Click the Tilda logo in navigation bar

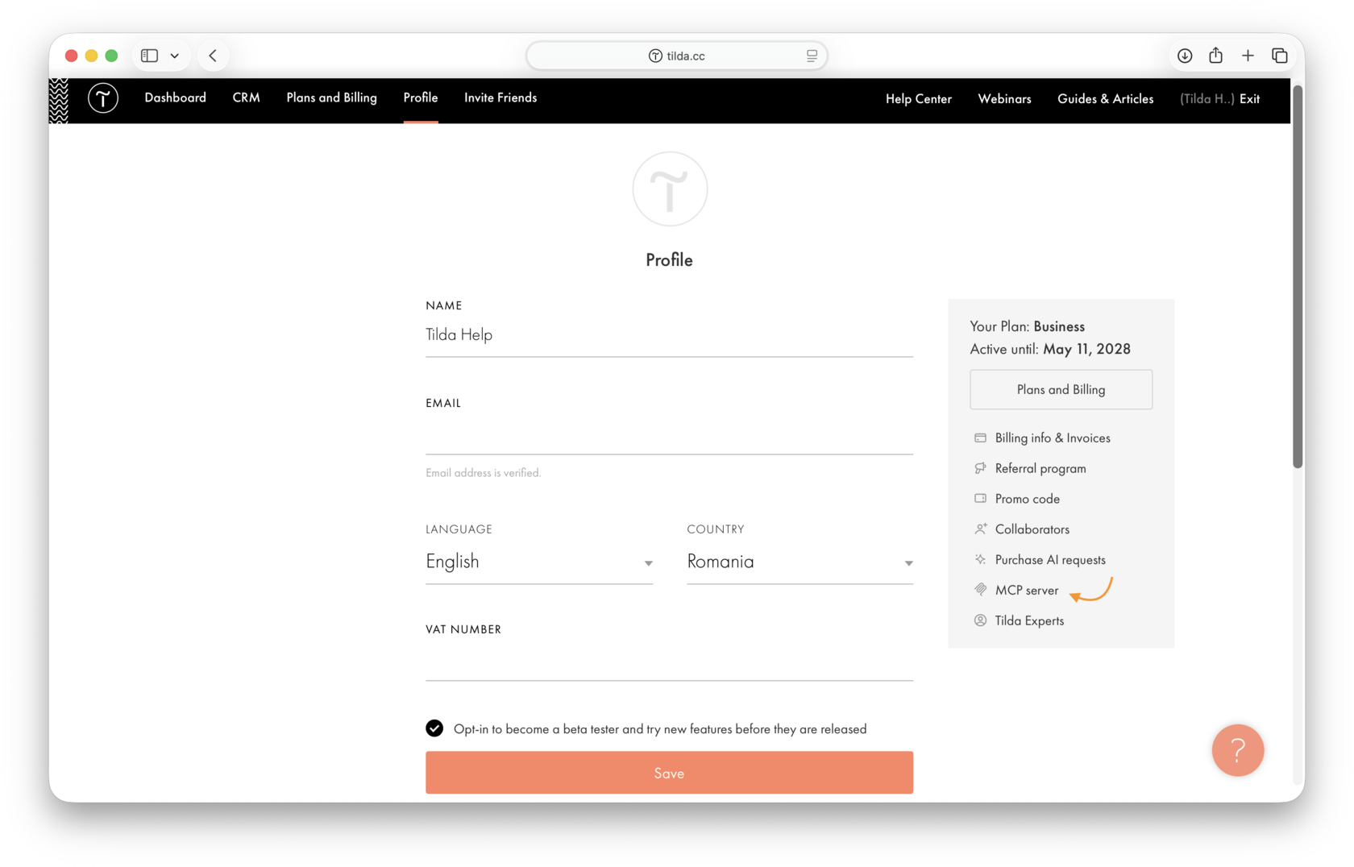point(103,98)
